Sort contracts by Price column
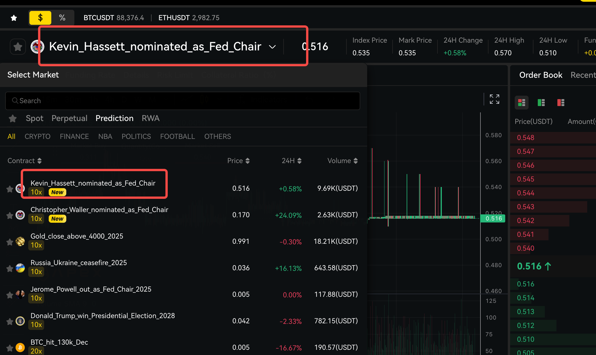The width and height of the screenshot is (596, 355). point(238,161)
